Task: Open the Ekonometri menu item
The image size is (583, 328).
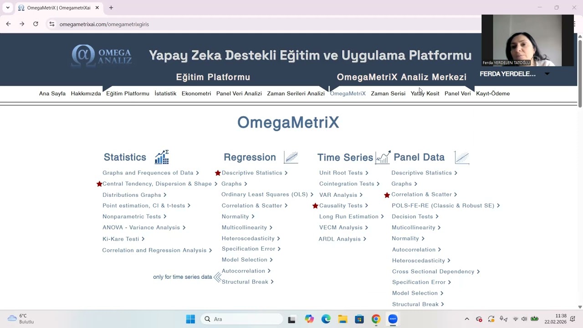Action: point(196,93)
